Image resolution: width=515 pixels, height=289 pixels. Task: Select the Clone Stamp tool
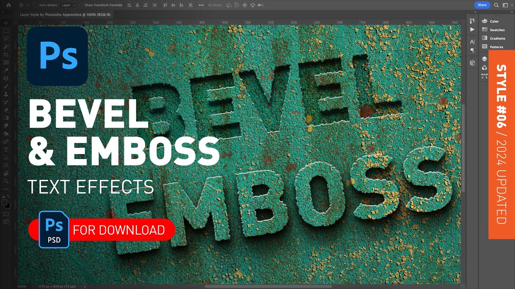(6, 94)
